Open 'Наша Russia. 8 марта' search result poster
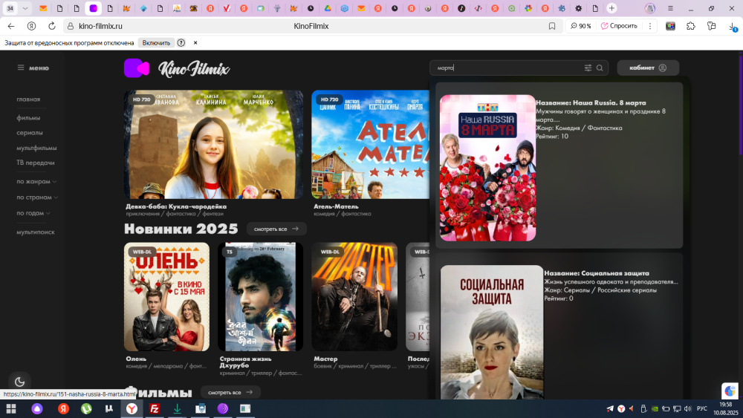743x418 pixels. pos(487,168)
